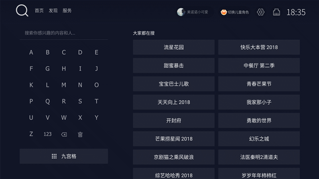Clear input with the trash icon
Viewport: 319px width, 179px height.
coord(80,134)
